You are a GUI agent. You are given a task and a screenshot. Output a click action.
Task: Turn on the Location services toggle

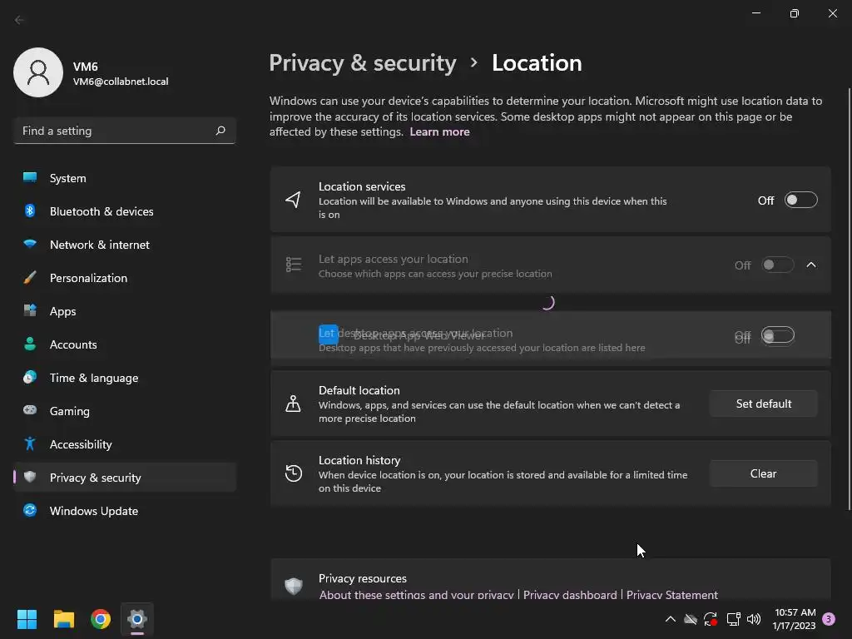(x=800, y=201)
